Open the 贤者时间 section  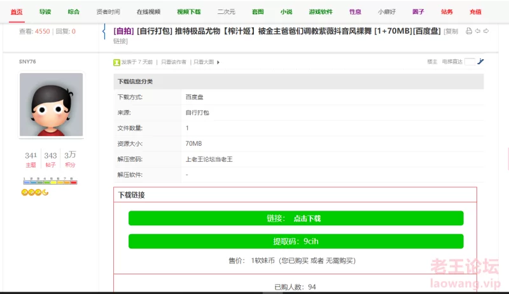pyautogui.click(x=108, y=12)
